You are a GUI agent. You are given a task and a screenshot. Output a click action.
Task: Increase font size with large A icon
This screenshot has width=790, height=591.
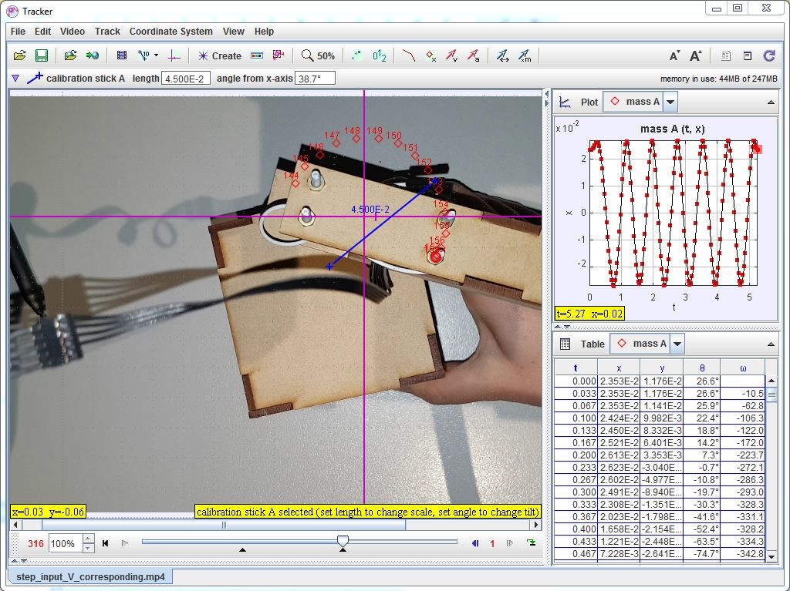coord(696,56)
